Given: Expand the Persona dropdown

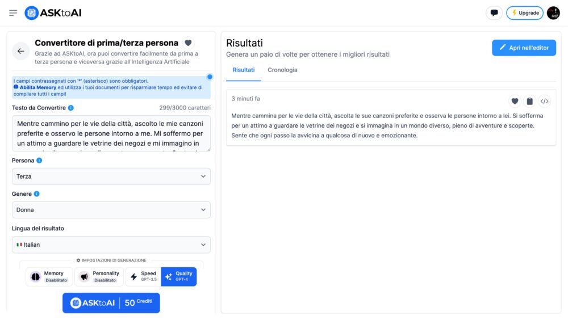Looking at the screenshot, I should tap(111, 176).
